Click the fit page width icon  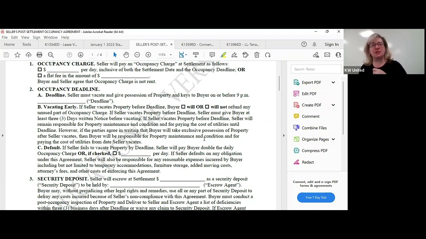(x=181, y=55)
